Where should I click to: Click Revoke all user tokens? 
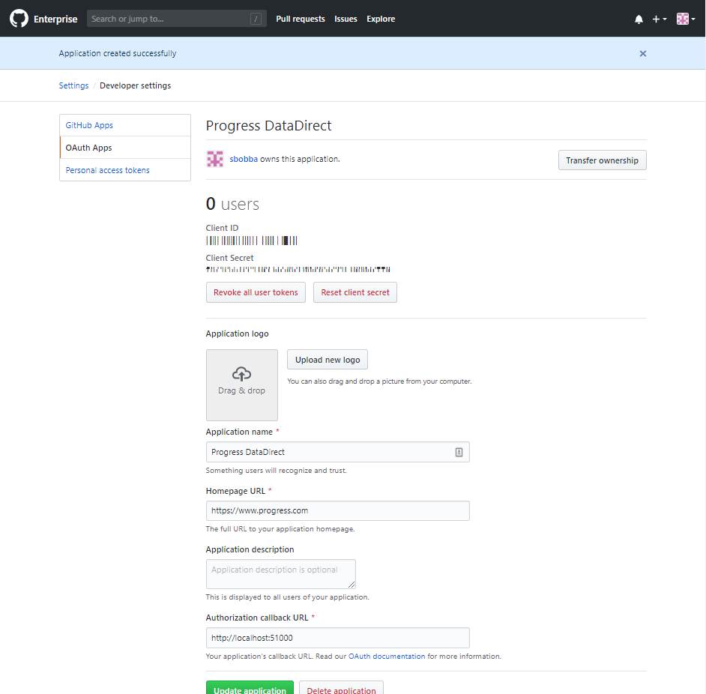click(256, 292)
